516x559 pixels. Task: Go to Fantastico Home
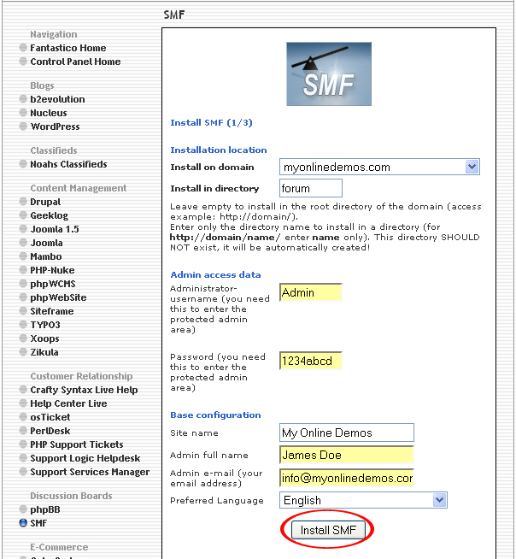68,48
